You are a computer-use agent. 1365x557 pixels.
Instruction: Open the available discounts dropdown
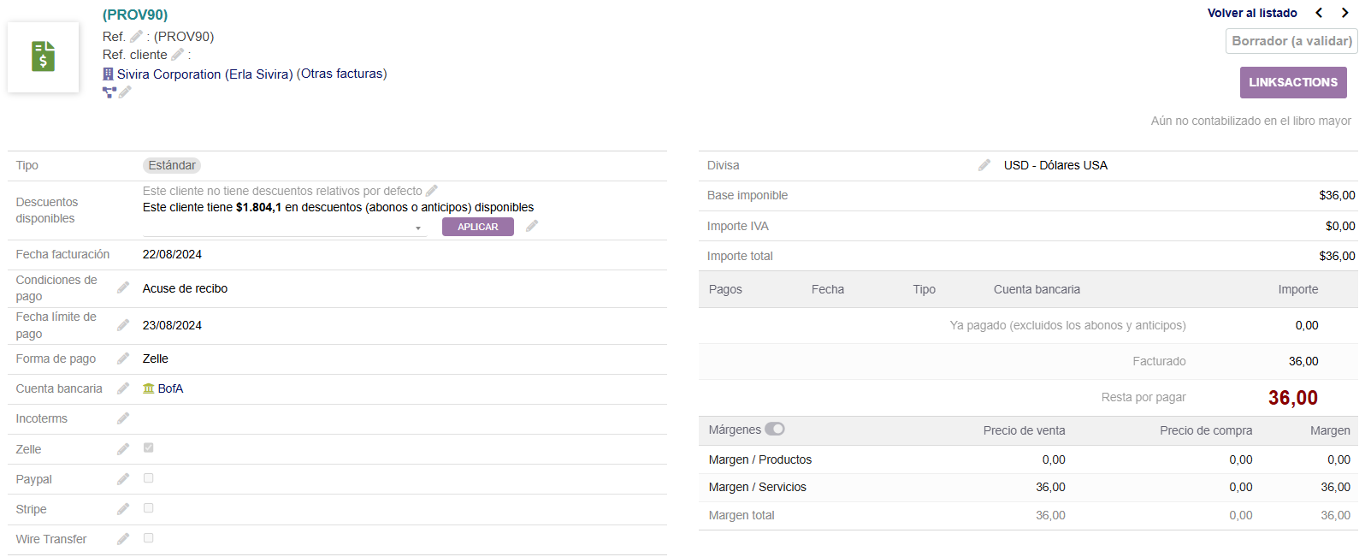(x=284, y=228)
